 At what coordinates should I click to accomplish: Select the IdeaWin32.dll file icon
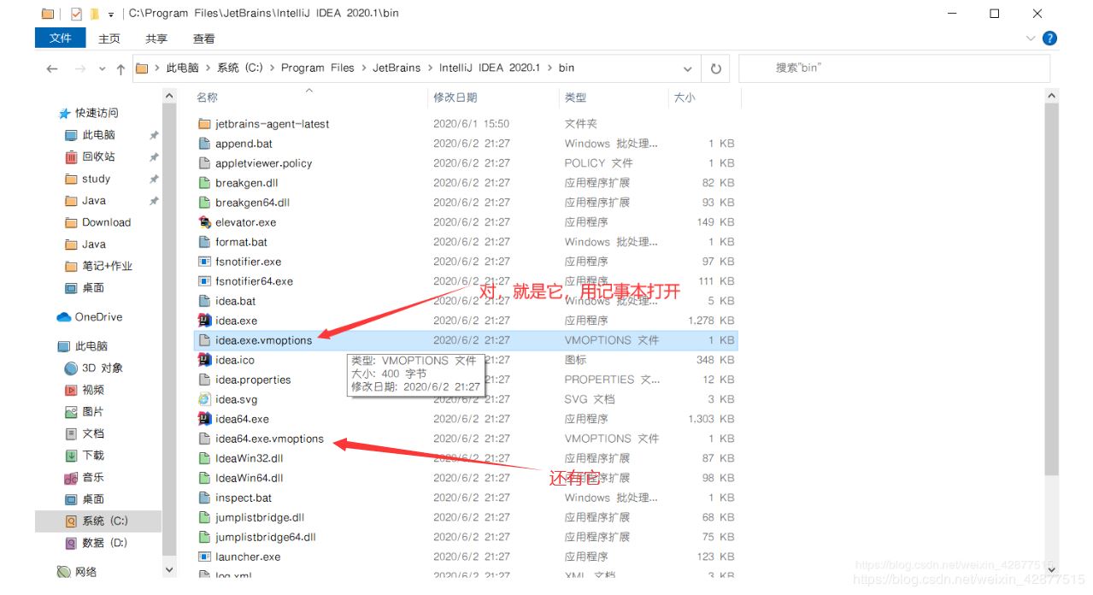coord(204,458)
